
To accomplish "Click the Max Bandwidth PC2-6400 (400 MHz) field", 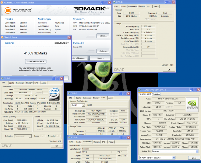I will point(96,114).
